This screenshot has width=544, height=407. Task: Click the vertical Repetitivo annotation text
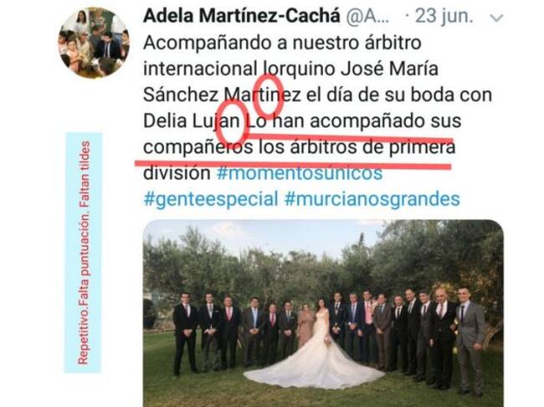(84, 252)
